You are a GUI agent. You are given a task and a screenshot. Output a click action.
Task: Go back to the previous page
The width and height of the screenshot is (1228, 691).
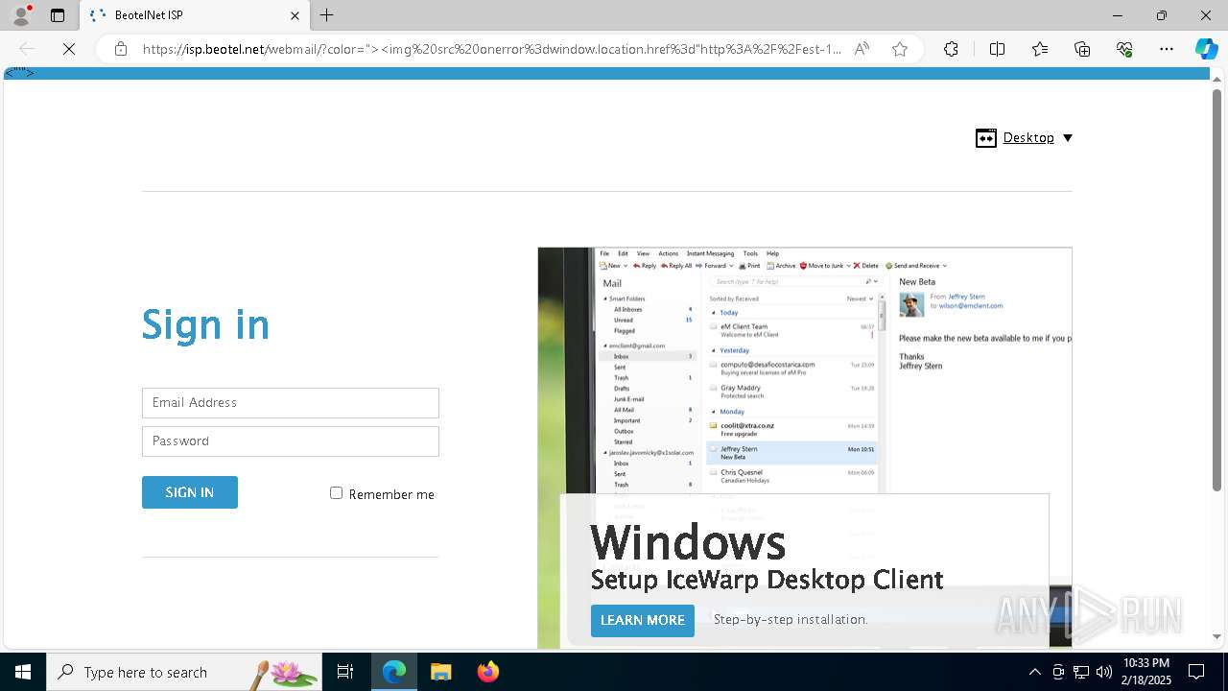click(x=27, y=49)
